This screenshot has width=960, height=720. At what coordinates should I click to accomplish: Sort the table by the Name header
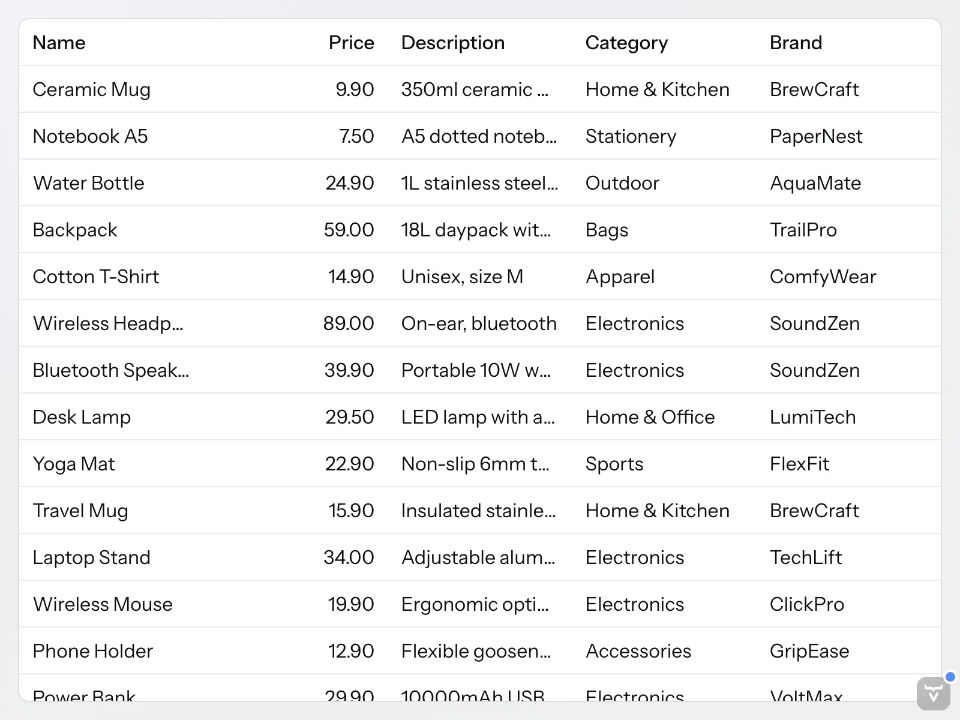(59, 43)
